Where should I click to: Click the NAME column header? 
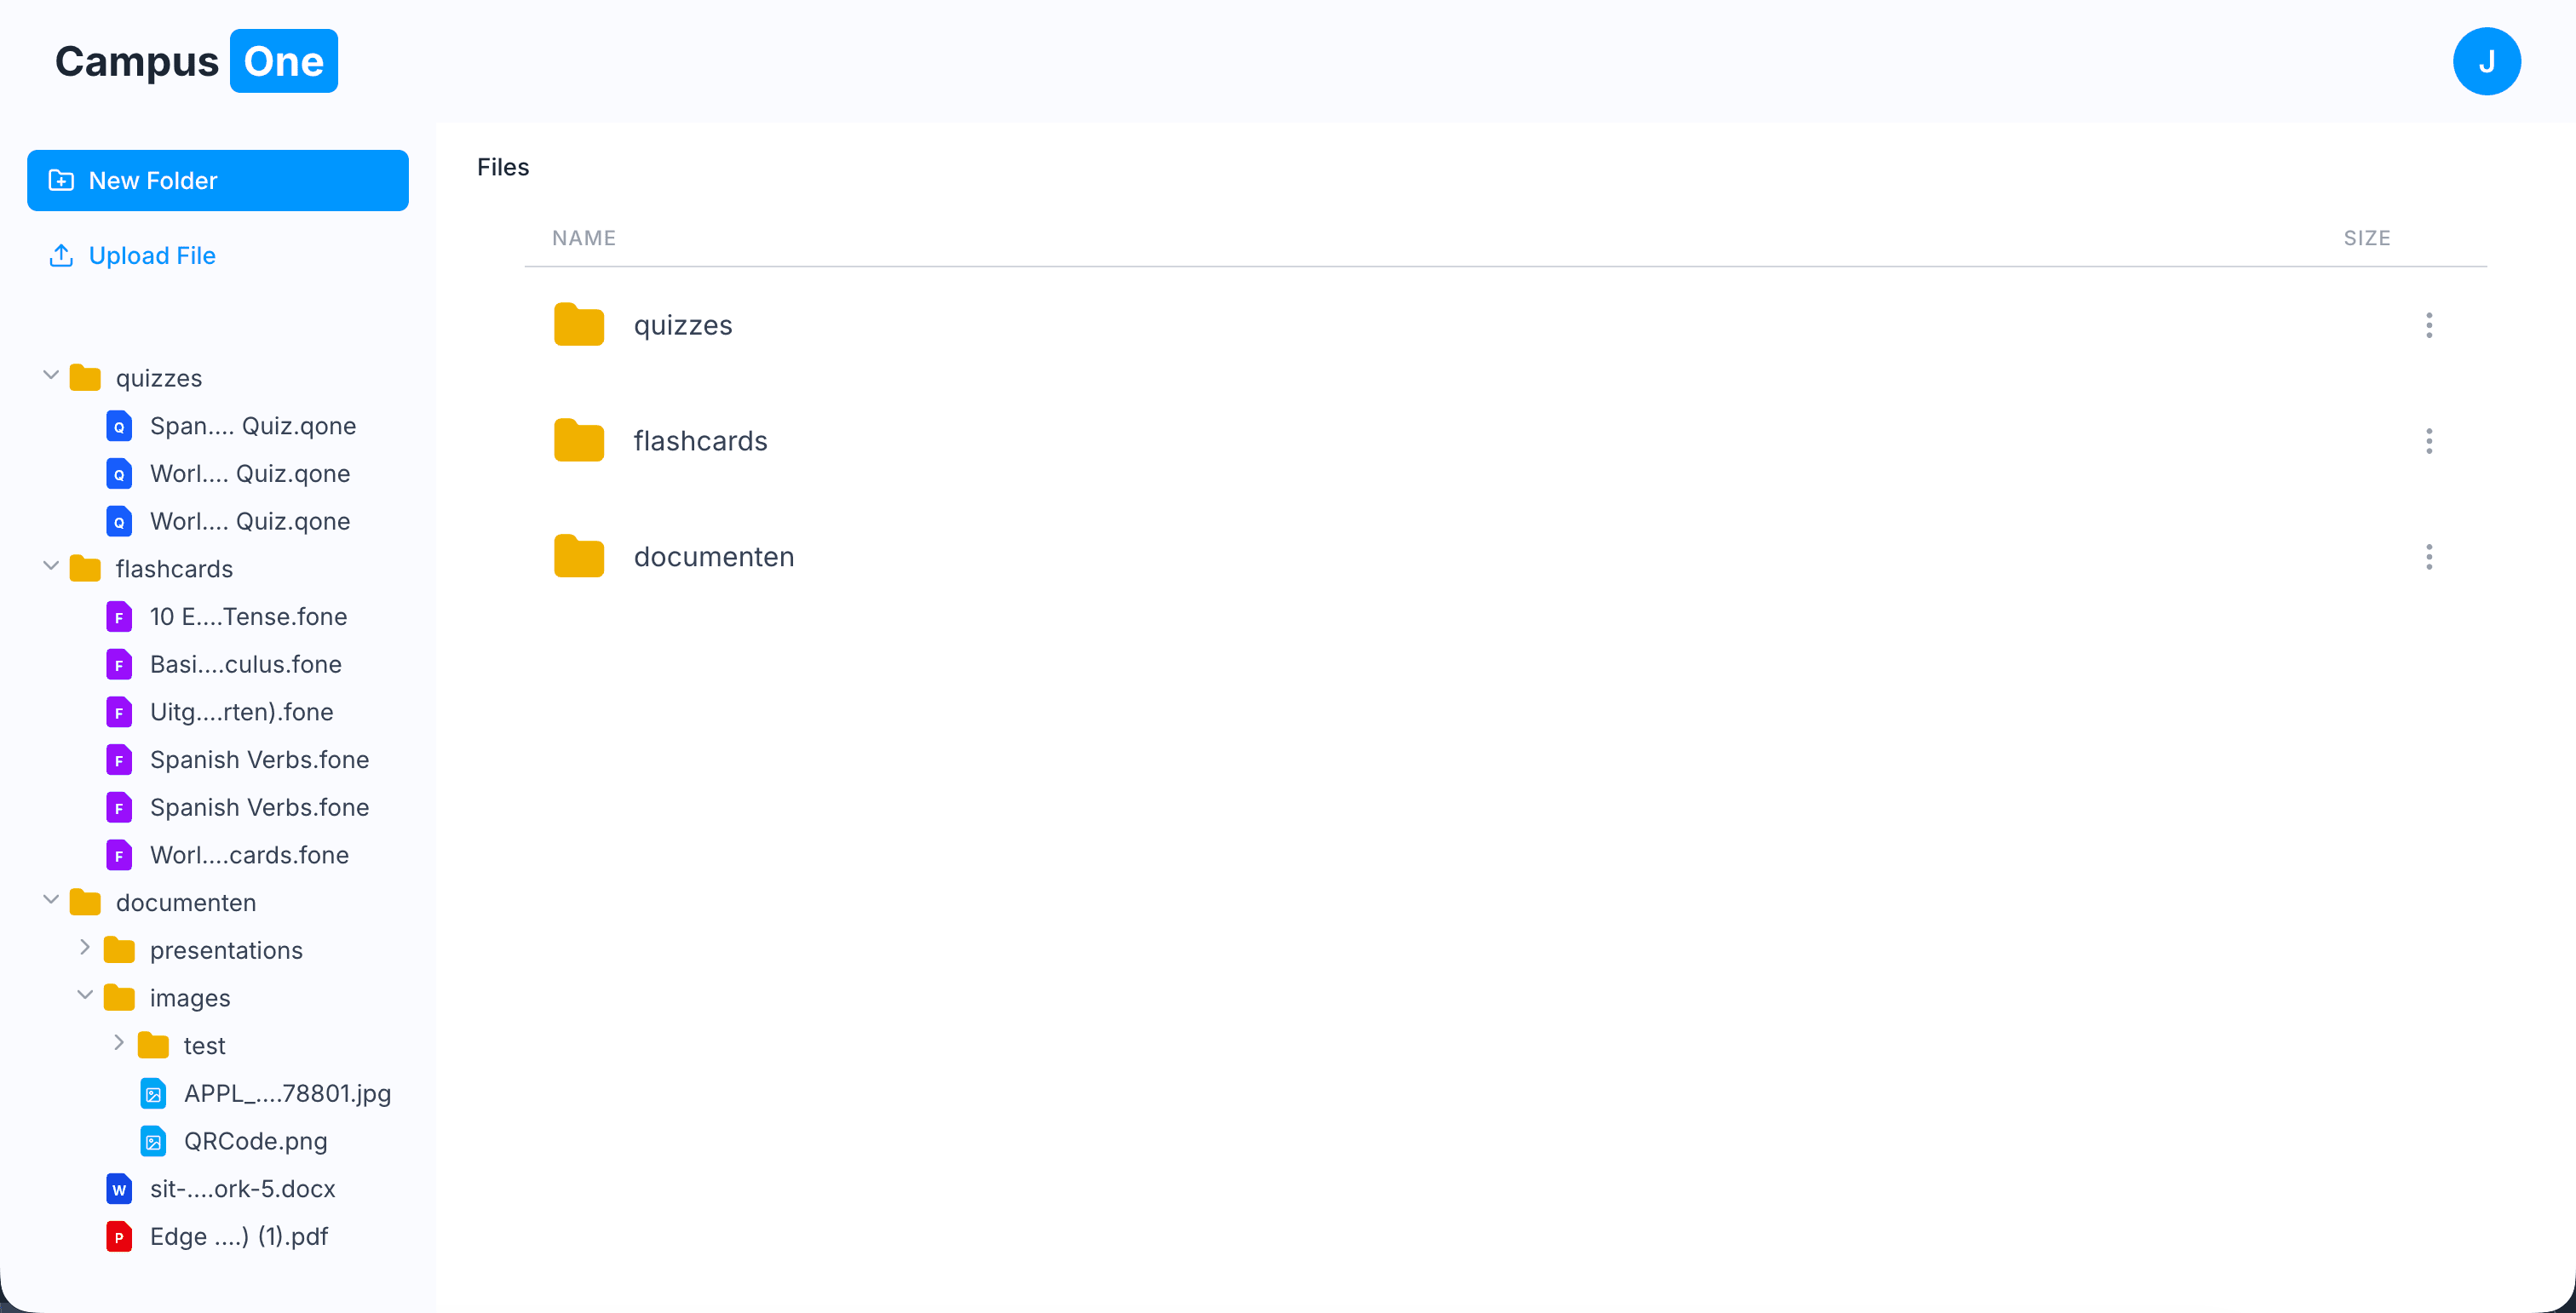tap(584, 238)
